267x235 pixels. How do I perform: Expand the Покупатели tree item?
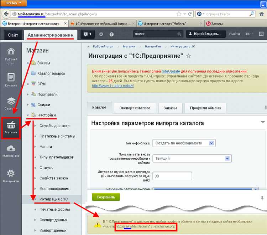(x=27, y=94)
